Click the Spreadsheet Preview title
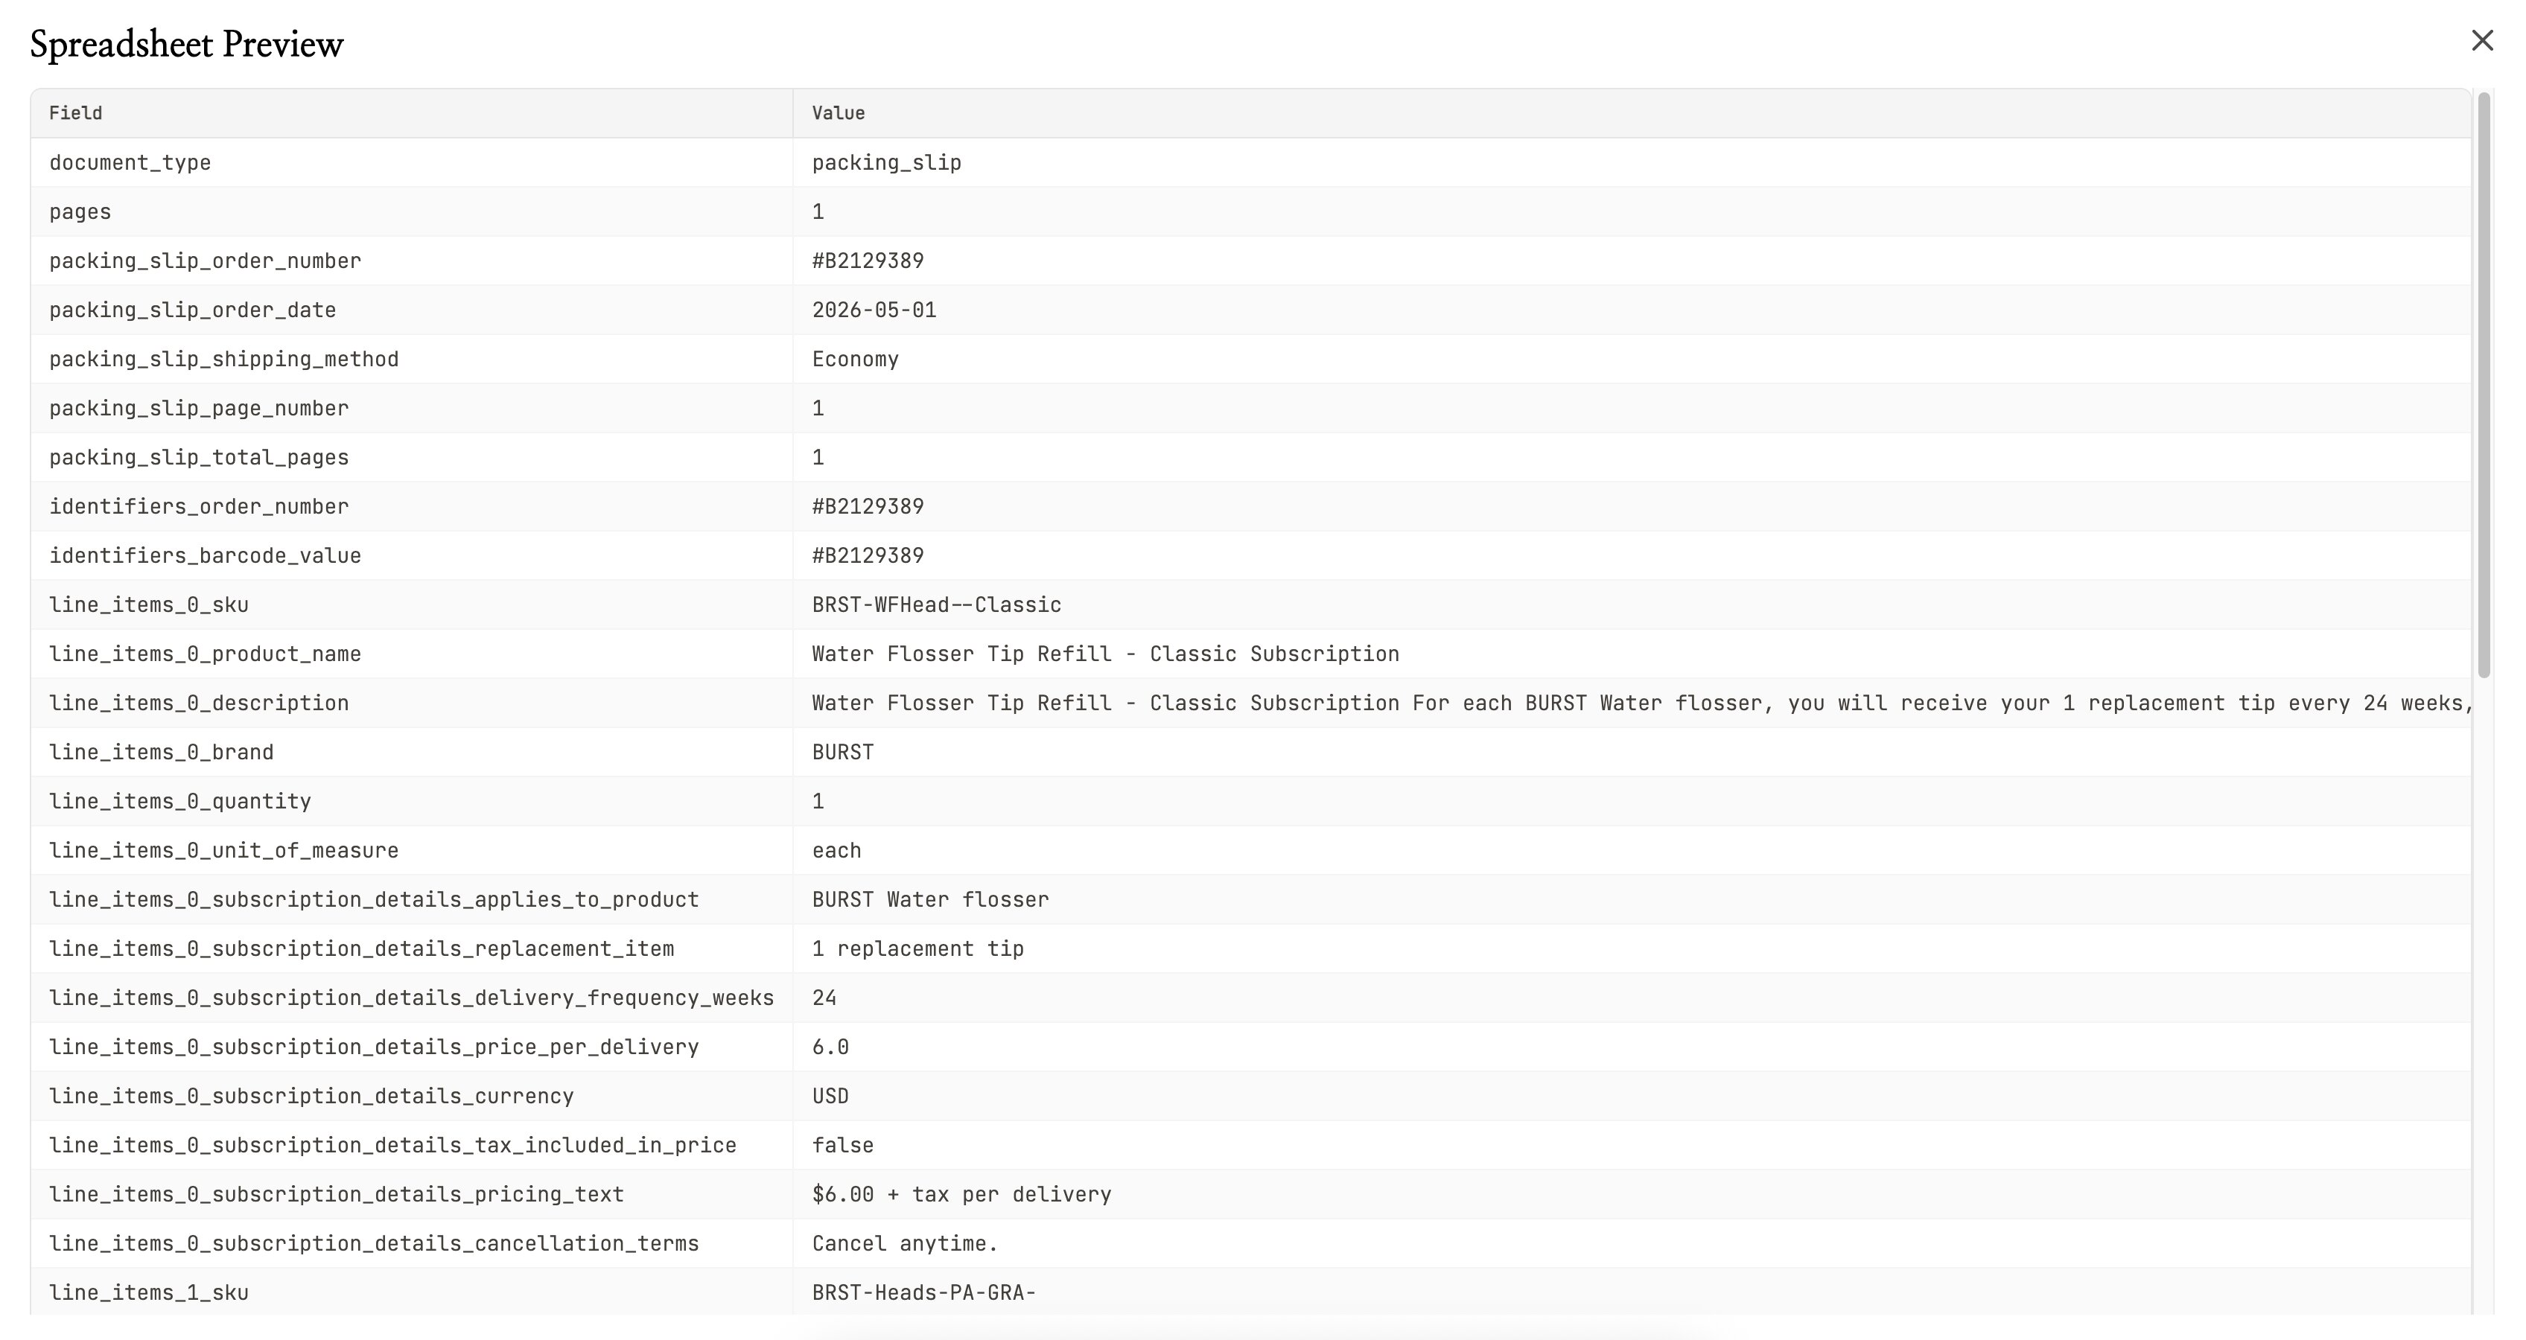This screenshot has width=2526, height=1340. tap(186, 44)
